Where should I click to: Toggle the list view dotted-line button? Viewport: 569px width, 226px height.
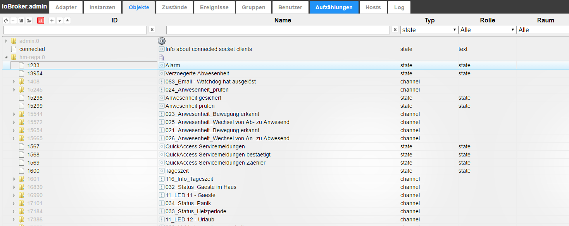(x=13, y=20)
